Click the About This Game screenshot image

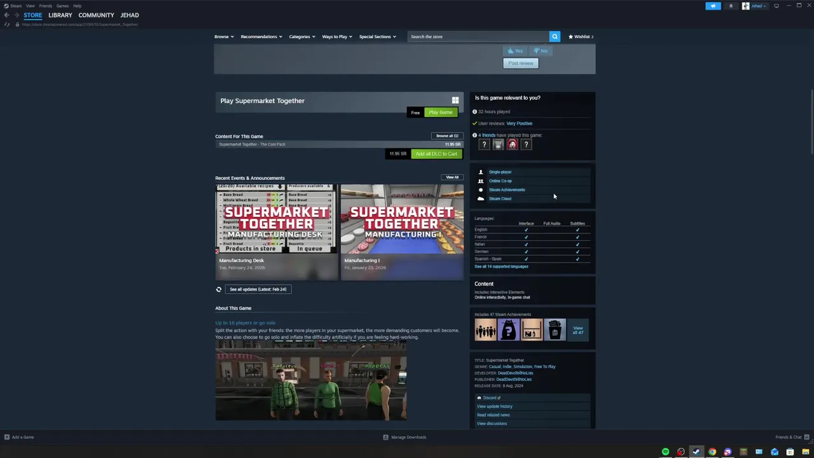tap(311, 380)
